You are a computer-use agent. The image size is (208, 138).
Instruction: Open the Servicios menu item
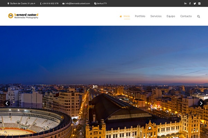(x=156, y=16)
